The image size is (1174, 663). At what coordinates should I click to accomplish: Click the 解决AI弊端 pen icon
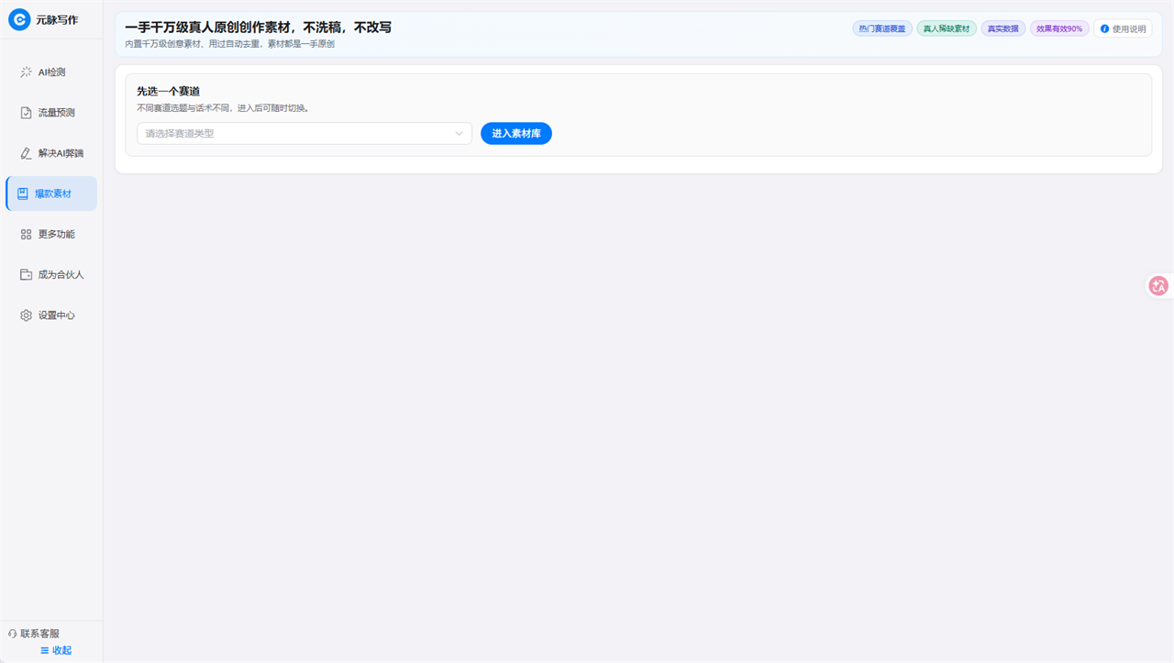(x=26, y=153)
